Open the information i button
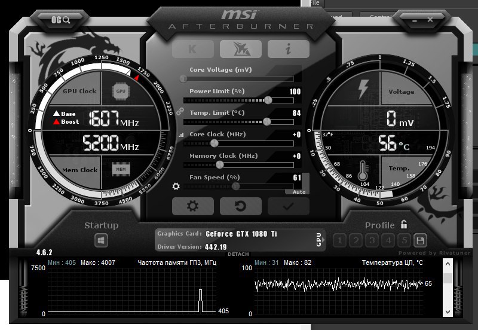478x330 pixels. point(289,49)
